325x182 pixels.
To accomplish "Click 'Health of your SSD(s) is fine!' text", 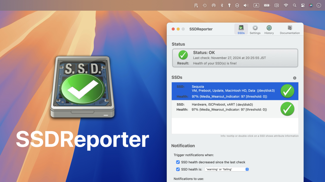I will tap(215, 63).
